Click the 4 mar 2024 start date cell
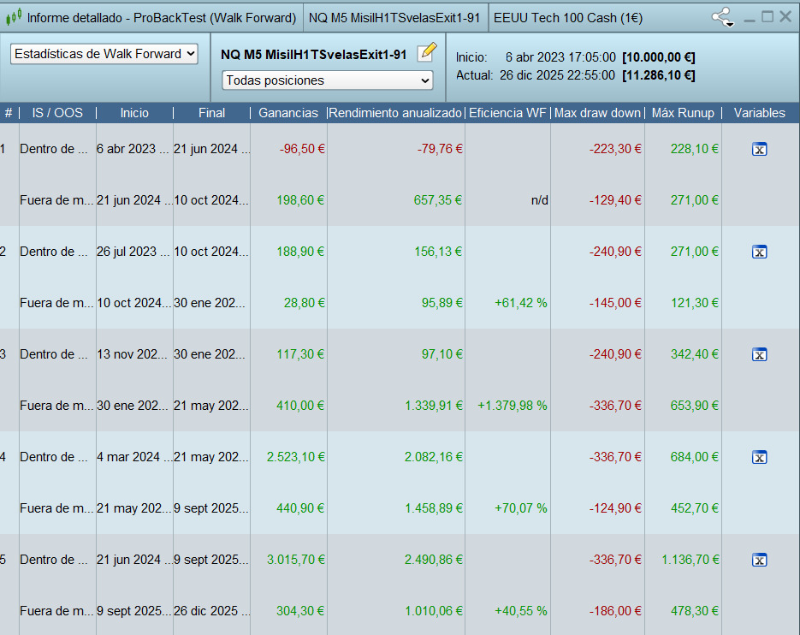800x635 pixels. tap(134, 457)
